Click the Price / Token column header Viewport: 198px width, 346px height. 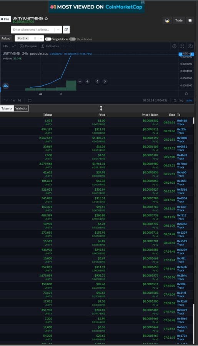(150, 115)
